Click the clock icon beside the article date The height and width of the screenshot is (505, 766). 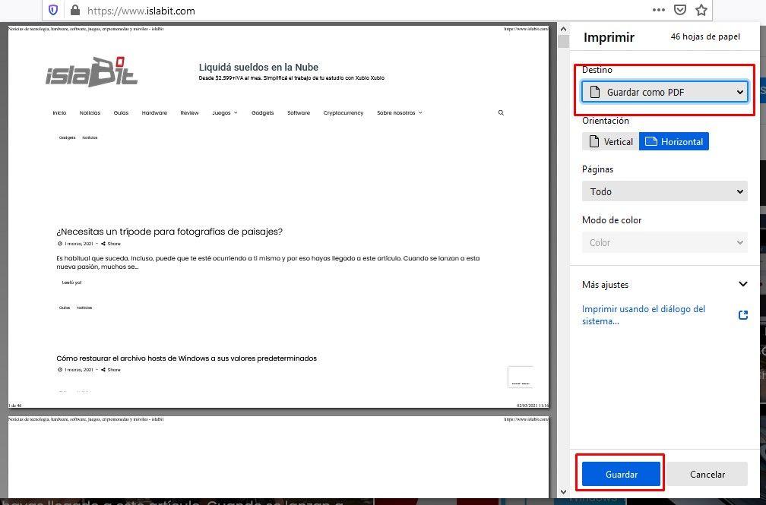59,243
